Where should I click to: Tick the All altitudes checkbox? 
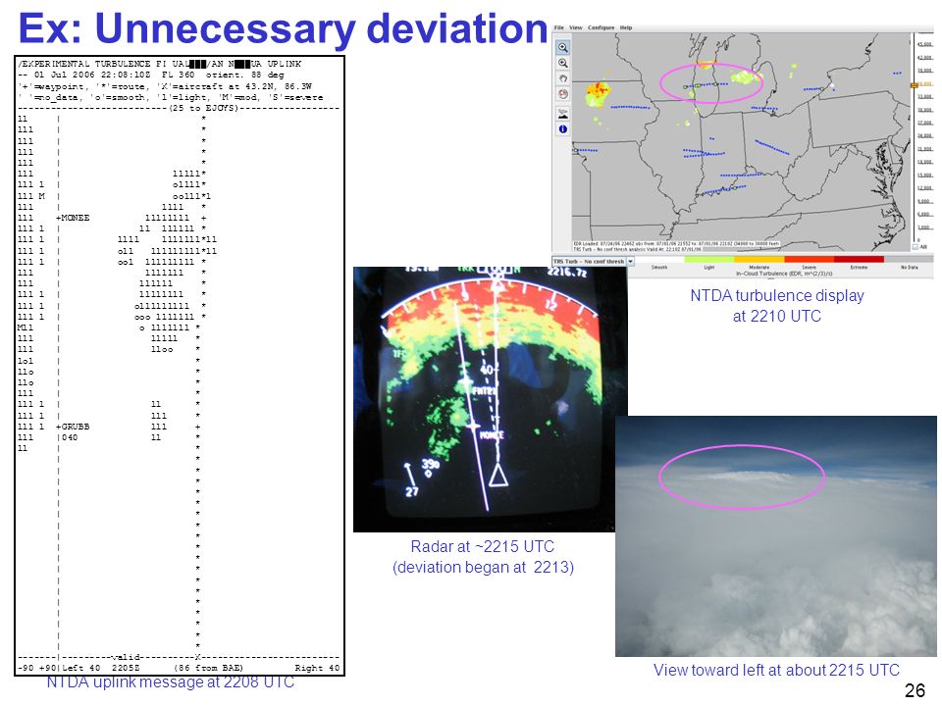[916, 247]
